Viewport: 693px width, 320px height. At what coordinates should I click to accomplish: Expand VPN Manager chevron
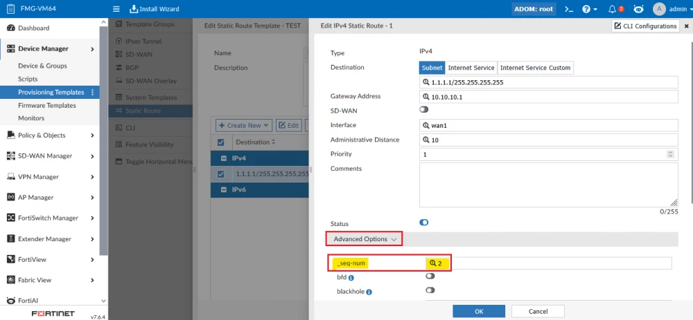(x=92, y=177)
